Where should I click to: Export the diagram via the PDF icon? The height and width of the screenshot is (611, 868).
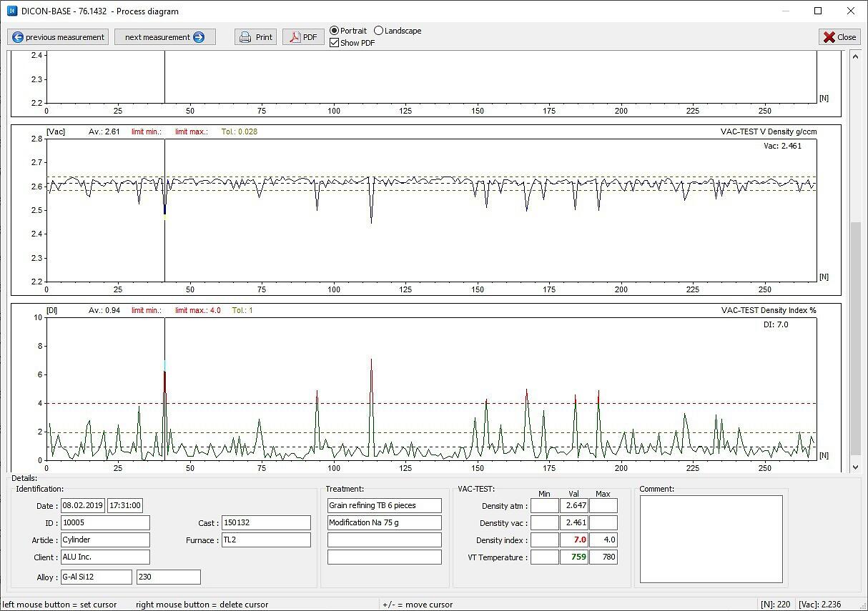295,37
